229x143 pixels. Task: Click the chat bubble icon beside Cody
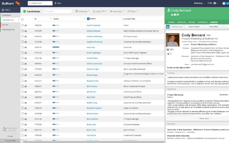click(x=214, y=3)
